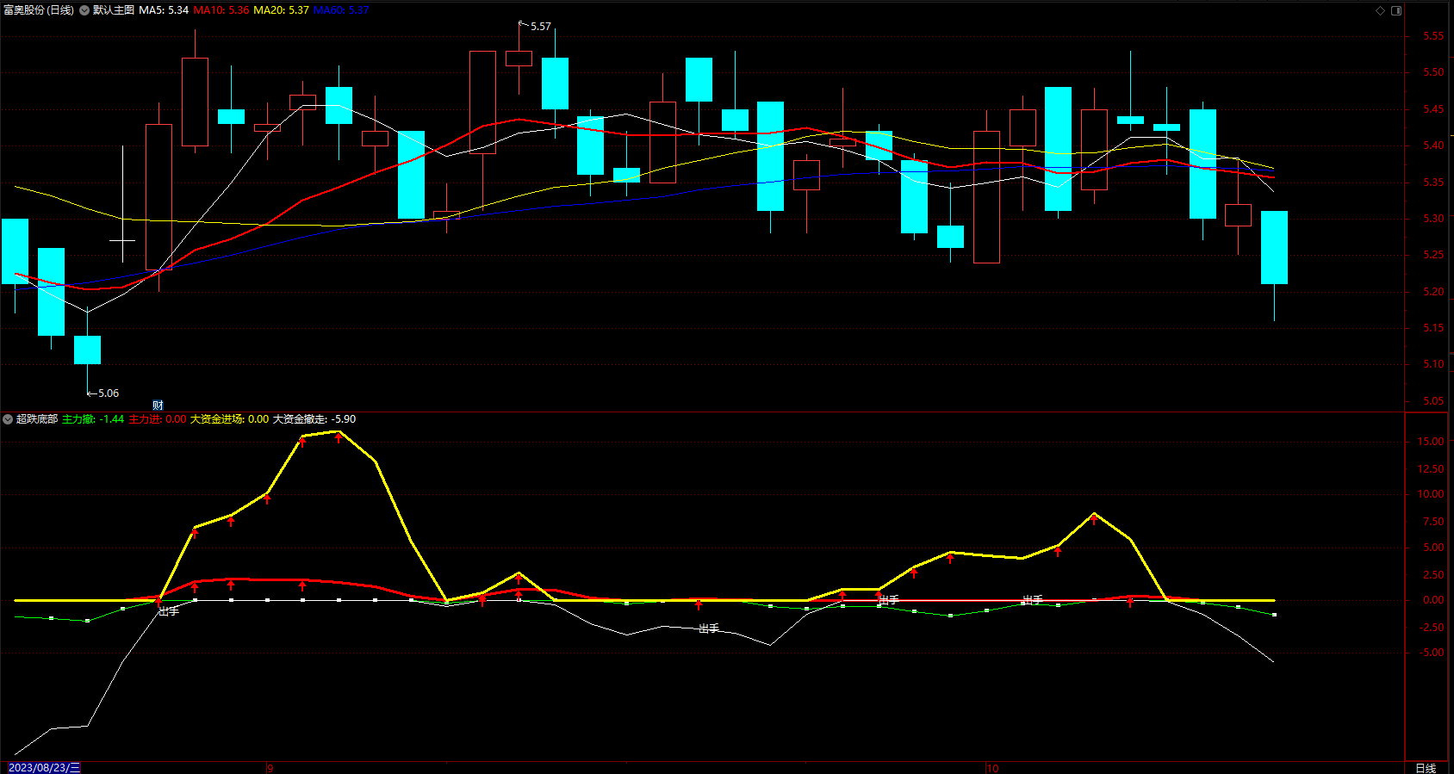Click the 主力撤: -1.44 value label

[93, 419]
